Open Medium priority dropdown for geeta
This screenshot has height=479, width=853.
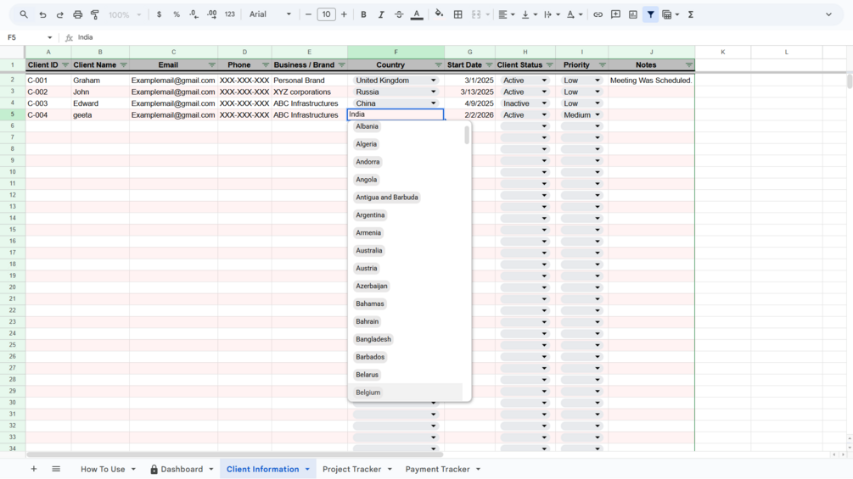pos(598,115)
